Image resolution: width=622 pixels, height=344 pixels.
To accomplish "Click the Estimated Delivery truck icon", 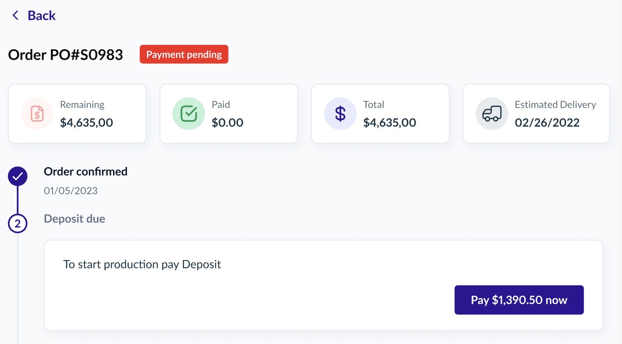I will (x=491, y=113).
